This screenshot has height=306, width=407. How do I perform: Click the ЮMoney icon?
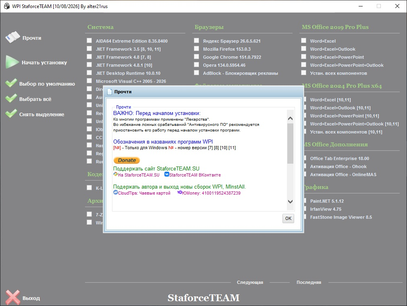pos(180,193)
